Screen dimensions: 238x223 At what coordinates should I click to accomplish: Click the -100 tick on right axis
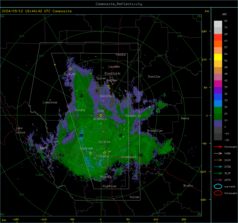tap(203, 172)
